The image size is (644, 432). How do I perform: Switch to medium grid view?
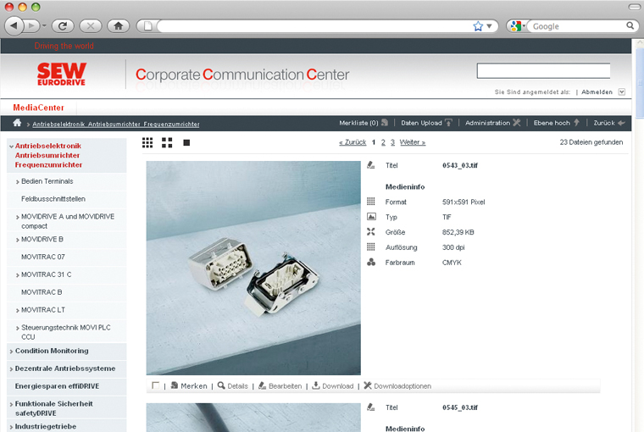[x=167, y=142]
